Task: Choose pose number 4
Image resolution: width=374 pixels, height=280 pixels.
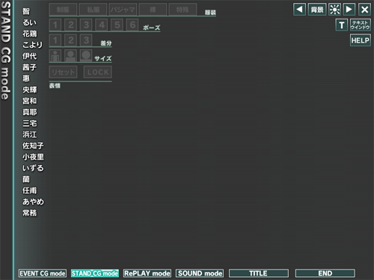Action: point(102,25)
